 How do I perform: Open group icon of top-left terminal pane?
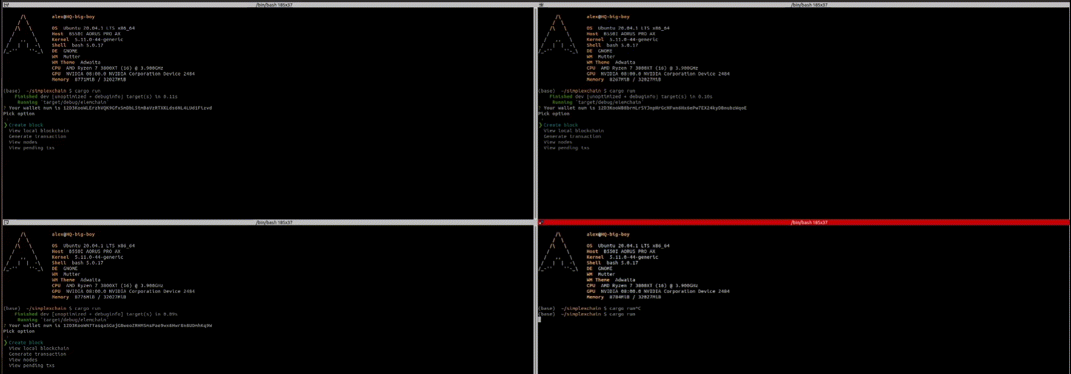pos(6,5)
